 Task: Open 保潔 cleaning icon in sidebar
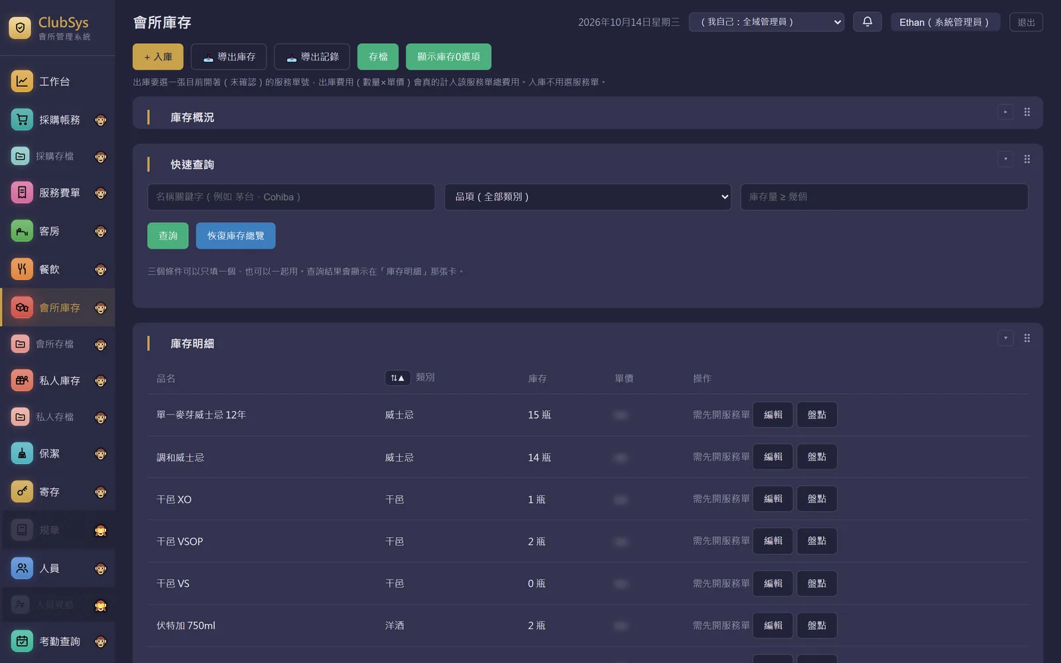coord(22,453)
